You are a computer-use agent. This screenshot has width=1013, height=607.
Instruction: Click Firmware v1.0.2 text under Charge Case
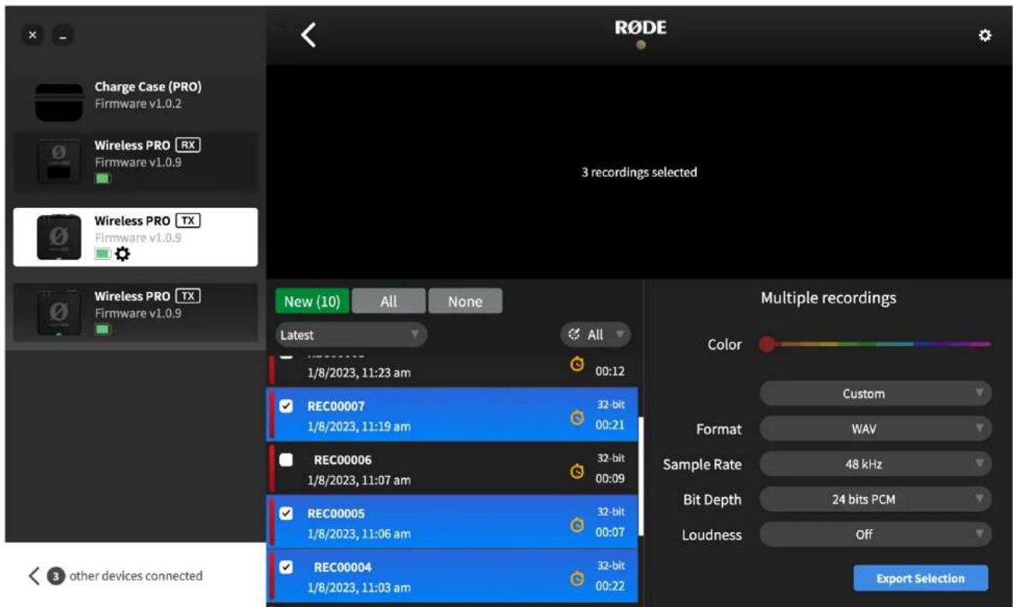138,104
